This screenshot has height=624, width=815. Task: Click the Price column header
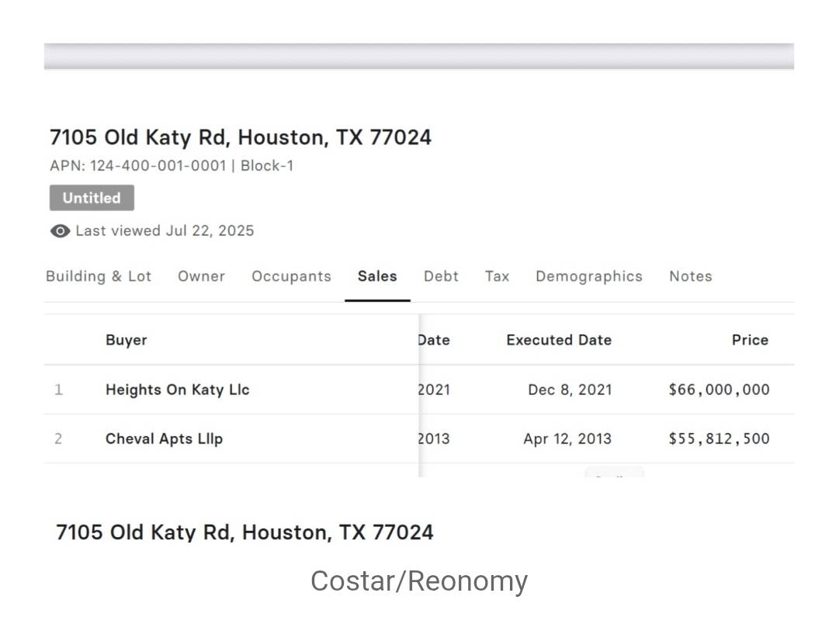[x=750, y=340]
